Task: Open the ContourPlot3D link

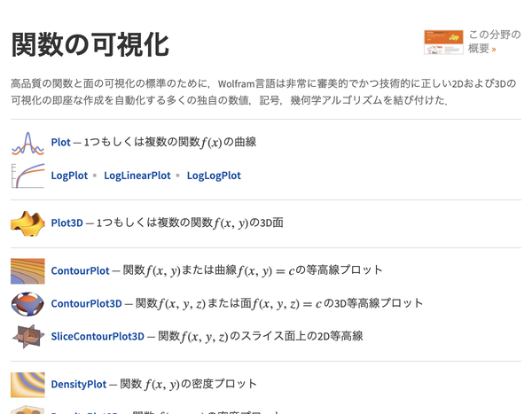Action: (86, 303)
